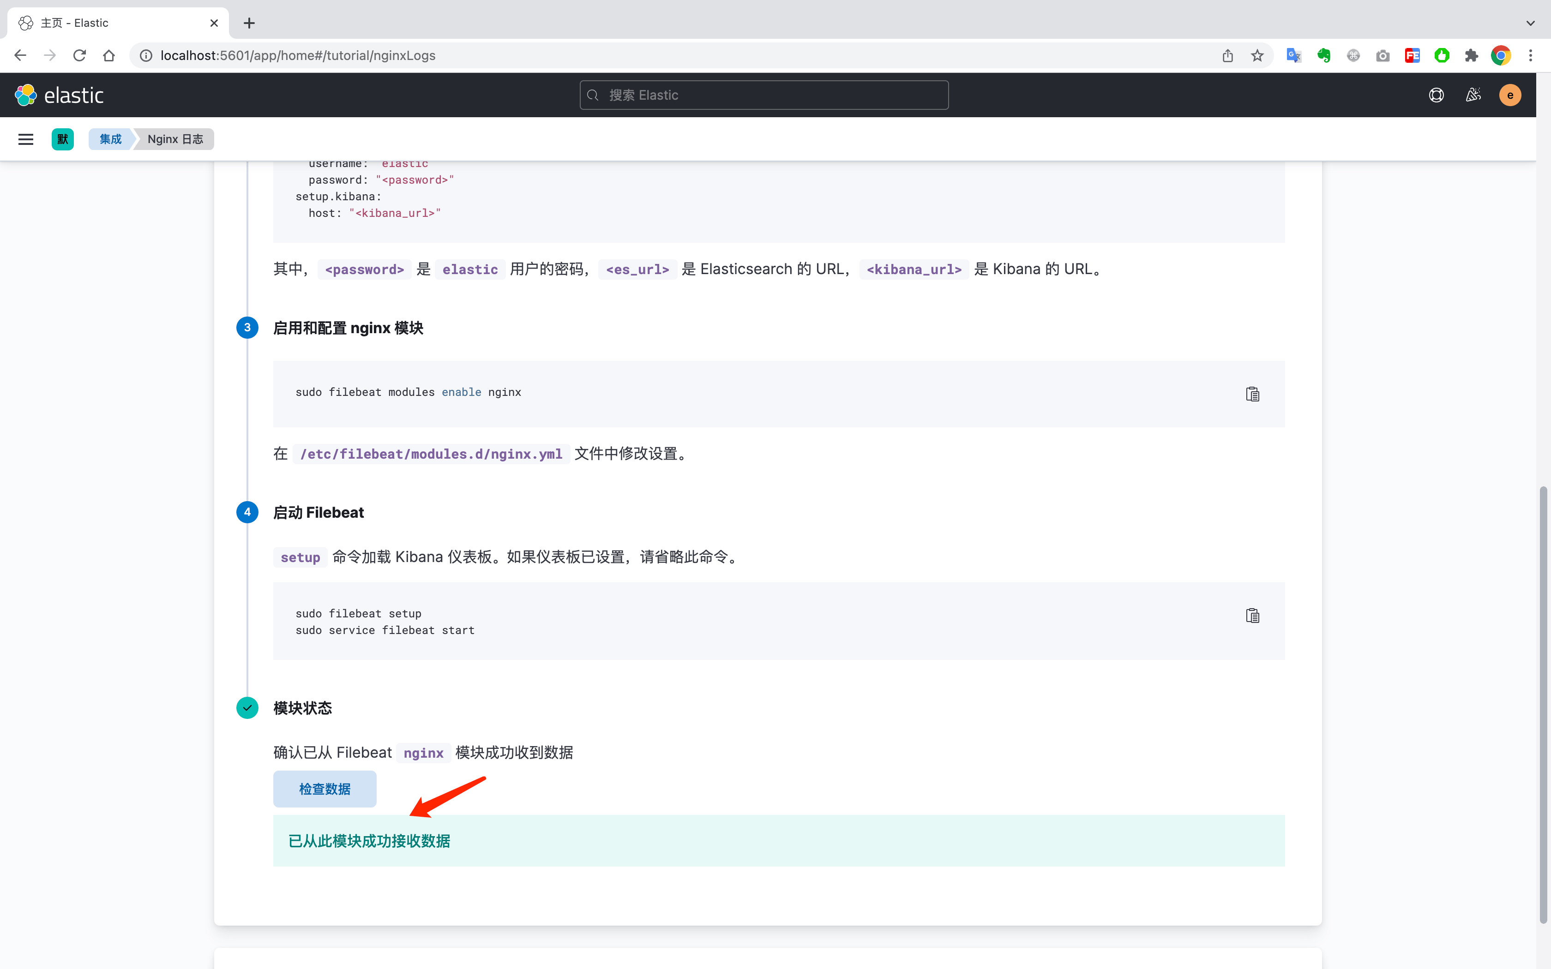Open the red FE helper extension
This screenshot has height=969, width=1551.
click(1412, 56)
